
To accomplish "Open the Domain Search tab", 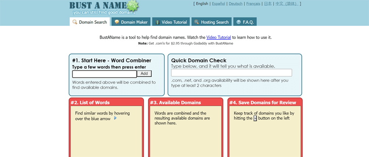I will coord(90,22).
